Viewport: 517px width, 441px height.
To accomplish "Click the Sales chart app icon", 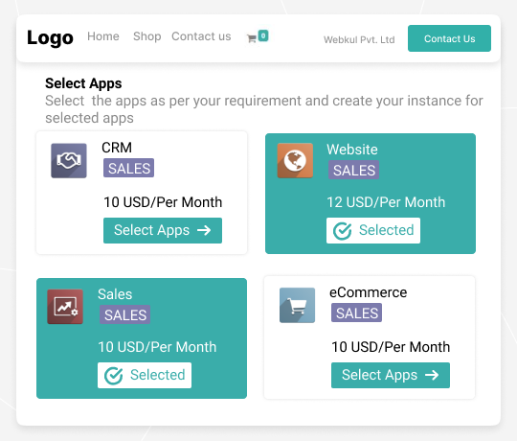I will tap(65, 307).
